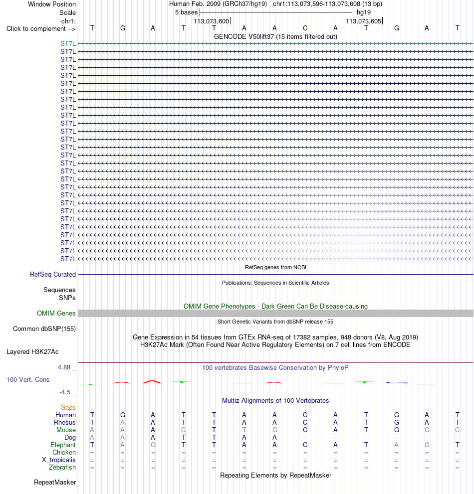Click the 100 Vert. Cons track label
This screenshot has width=474, height=494.
[28, 380]
